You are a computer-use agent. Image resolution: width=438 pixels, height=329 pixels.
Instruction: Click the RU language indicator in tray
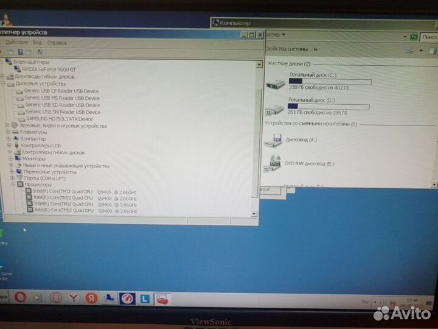pyautogui.click(x=365, y=302)
